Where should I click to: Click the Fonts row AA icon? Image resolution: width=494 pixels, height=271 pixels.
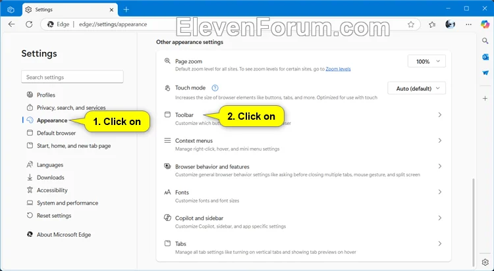[x=167, y=192]
